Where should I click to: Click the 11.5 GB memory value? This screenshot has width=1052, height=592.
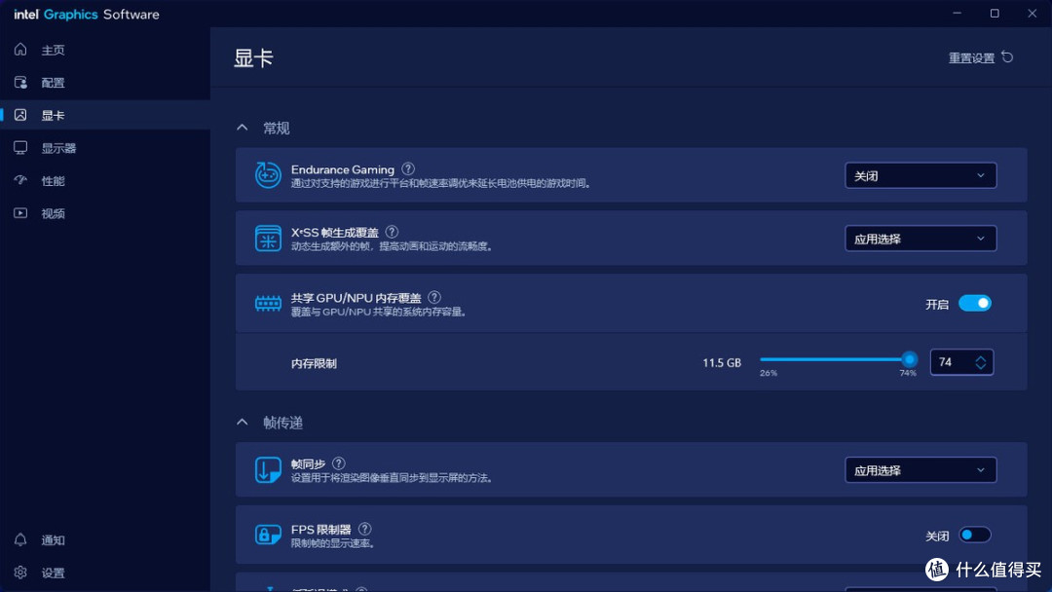722,363
